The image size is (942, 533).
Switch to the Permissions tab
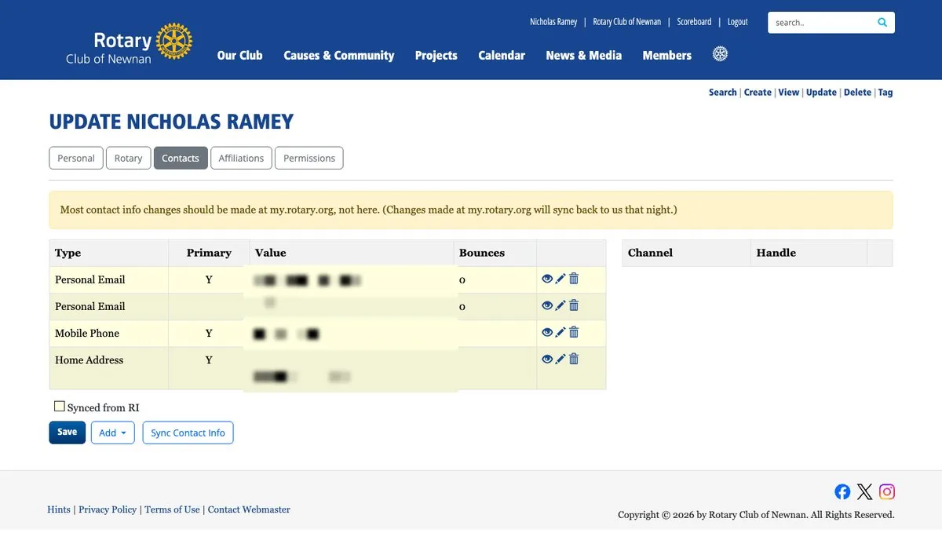[309, 158]
